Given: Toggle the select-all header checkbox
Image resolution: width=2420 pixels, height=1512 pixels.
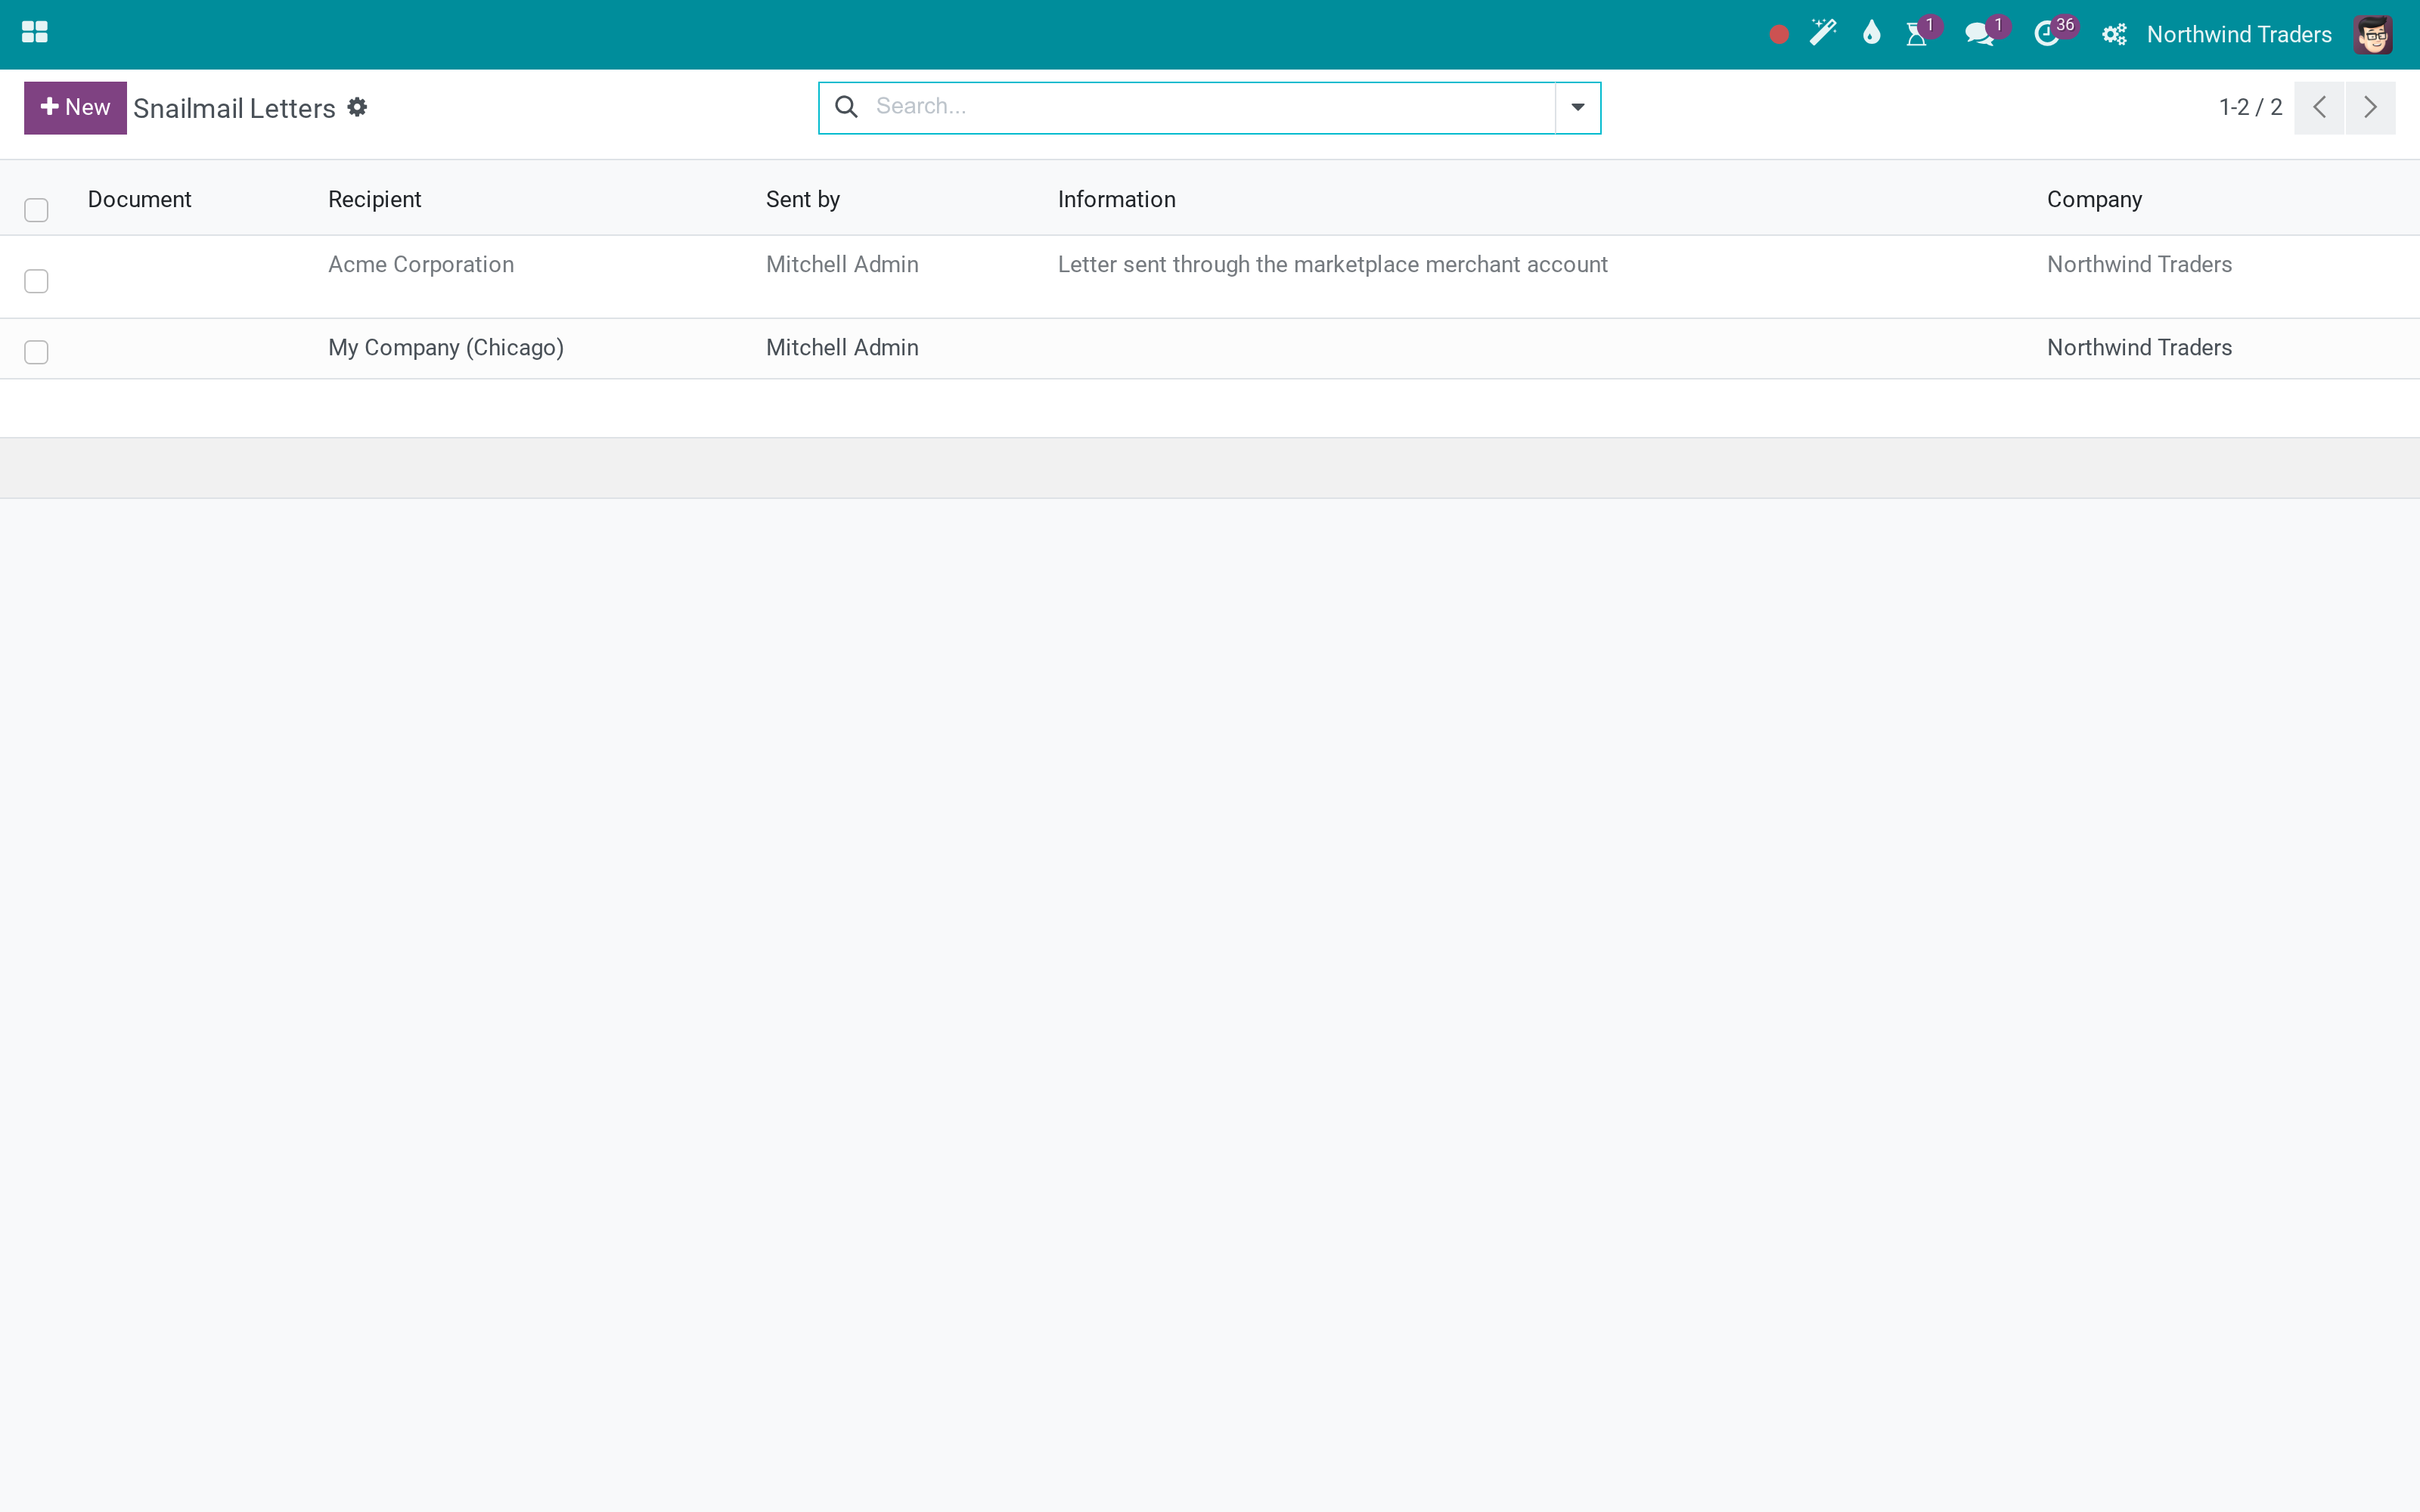Looking at the screenshot, I should [36, 210].
